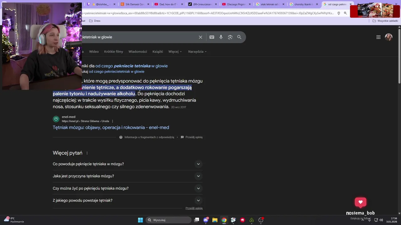Click corrected query 'od czego pęknięcie tętniaka w głowie'
401x225 pixels.
click(132, 66)
